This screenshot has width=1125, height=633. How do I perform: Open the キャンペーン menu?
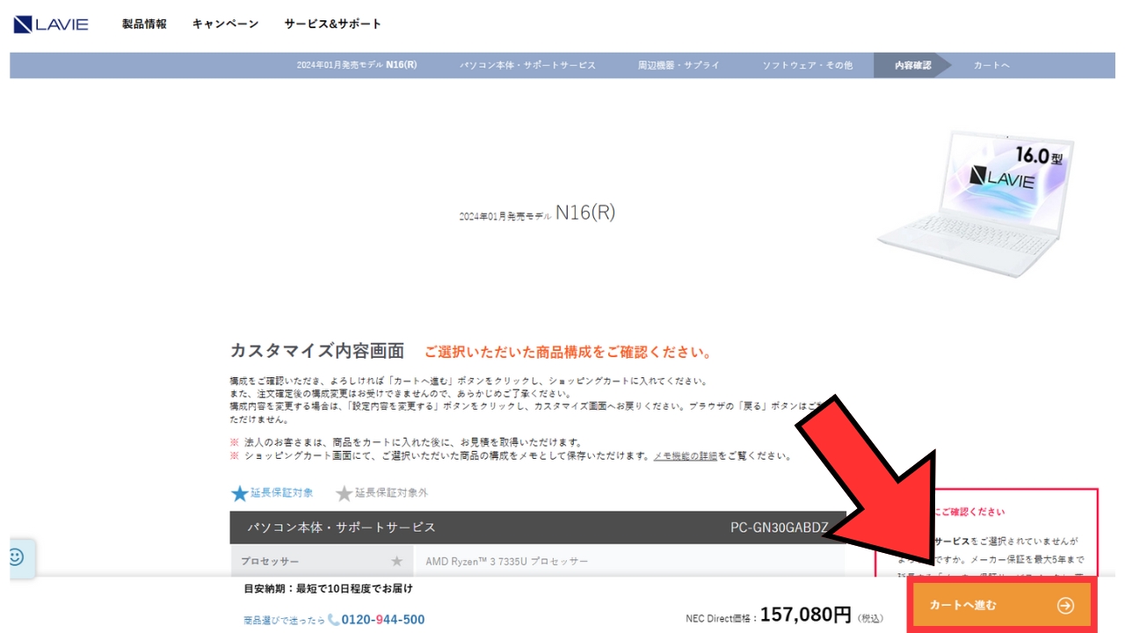(225, 24)
